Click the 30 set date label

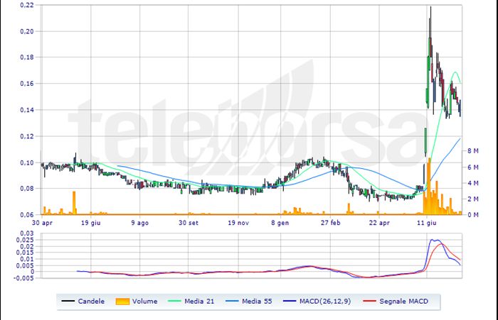pyautogui.click(x=189, y=223)
